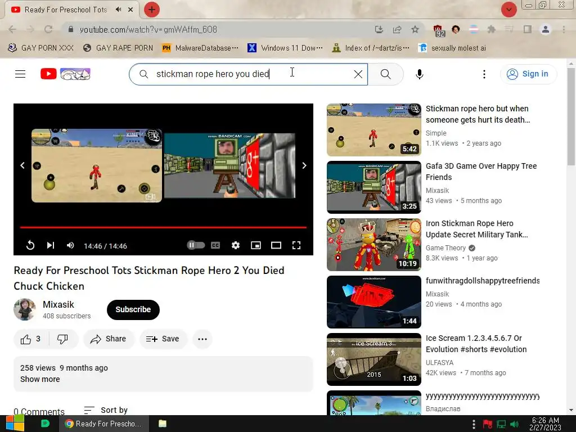Save the video to a playlist

(x=163, y=339)
